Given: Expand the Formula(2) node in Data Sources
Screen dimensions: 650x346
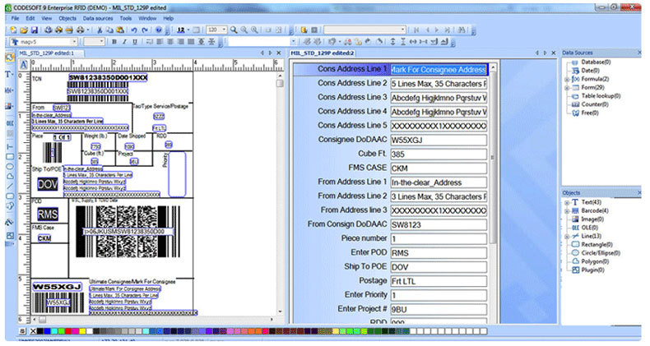Looking at the screenshot, I should click(x=567, y=79).
